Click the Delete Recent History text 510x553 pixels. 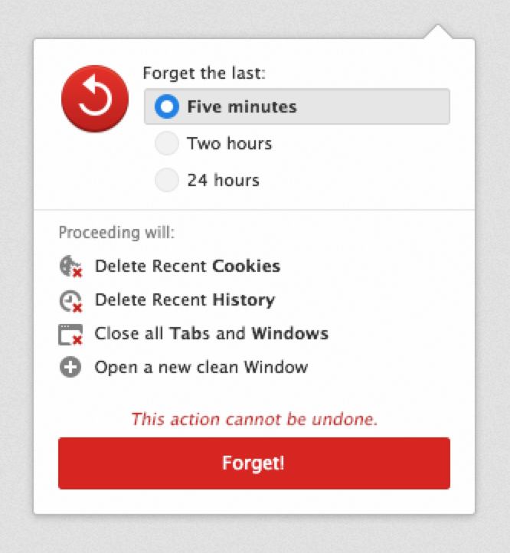point(185,299)
